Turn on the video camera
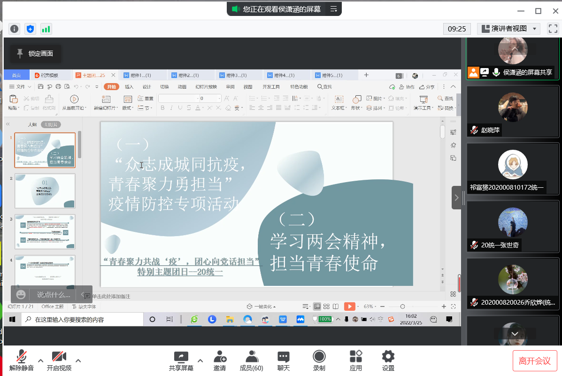Screen dimensions: 562x376 point(59,361)
